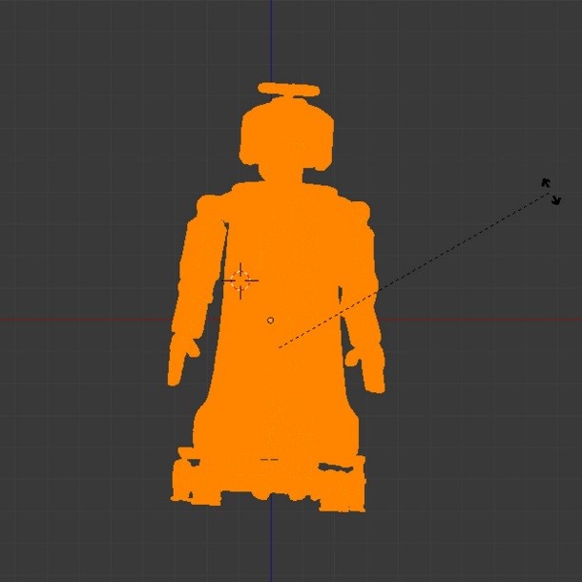Viewport: 582px width, 582px height.
Task: Click the object origin dot
Action: [270, 321]
